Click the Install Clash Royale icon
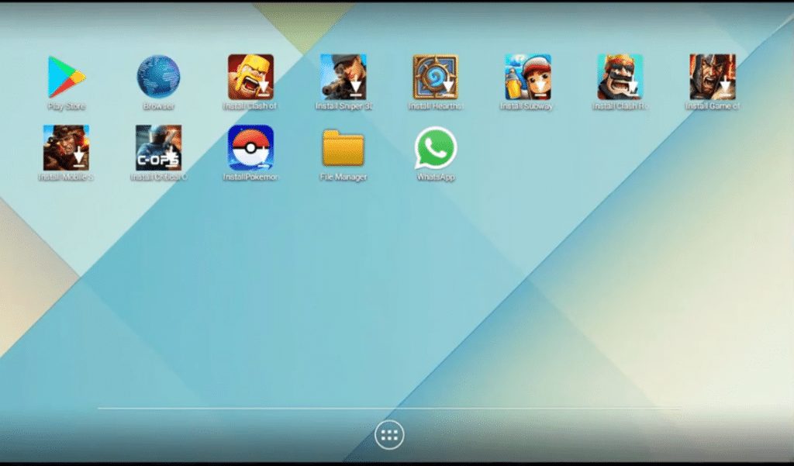The height and width of the screenshot is (466, 794). [x=620, y=77]
